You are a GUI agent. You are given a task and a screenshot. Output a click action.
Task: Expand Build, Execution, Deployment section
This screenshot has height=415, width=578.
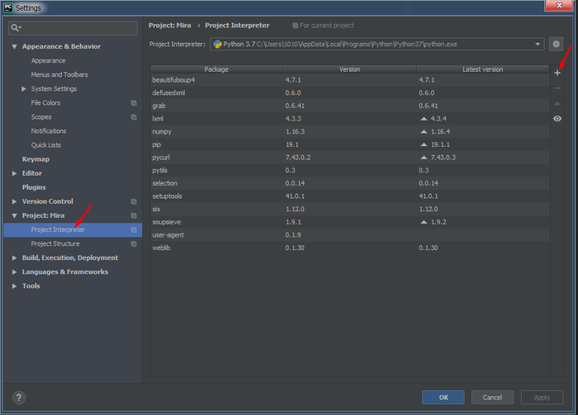pyautogui.click(x=15, y=257)
